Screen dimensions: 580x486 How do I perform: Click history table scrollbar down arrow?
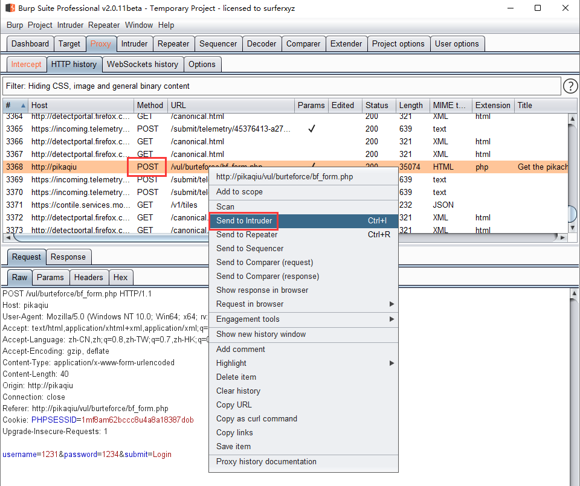tap(572, 228)
